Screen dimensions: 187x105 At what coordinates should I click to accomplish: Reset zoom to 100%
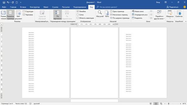[107, 14]
